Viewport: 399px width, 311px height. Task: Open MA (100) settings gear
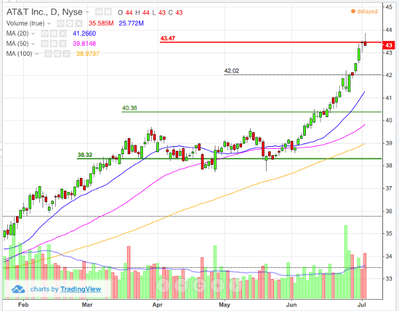tap(57, 54)
